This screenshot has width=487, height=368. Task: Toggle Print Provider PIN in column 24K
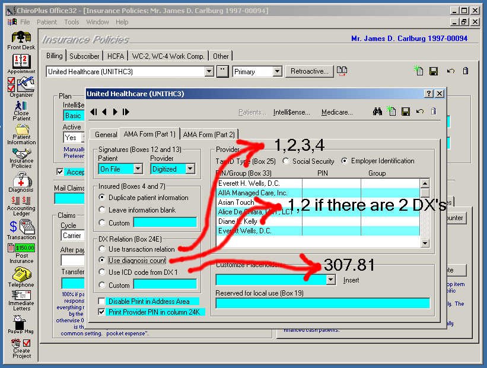(x=101, y=312)
